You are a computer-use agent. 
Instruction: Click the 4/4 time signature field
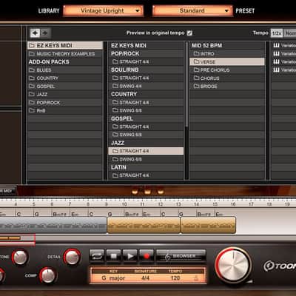146,278
